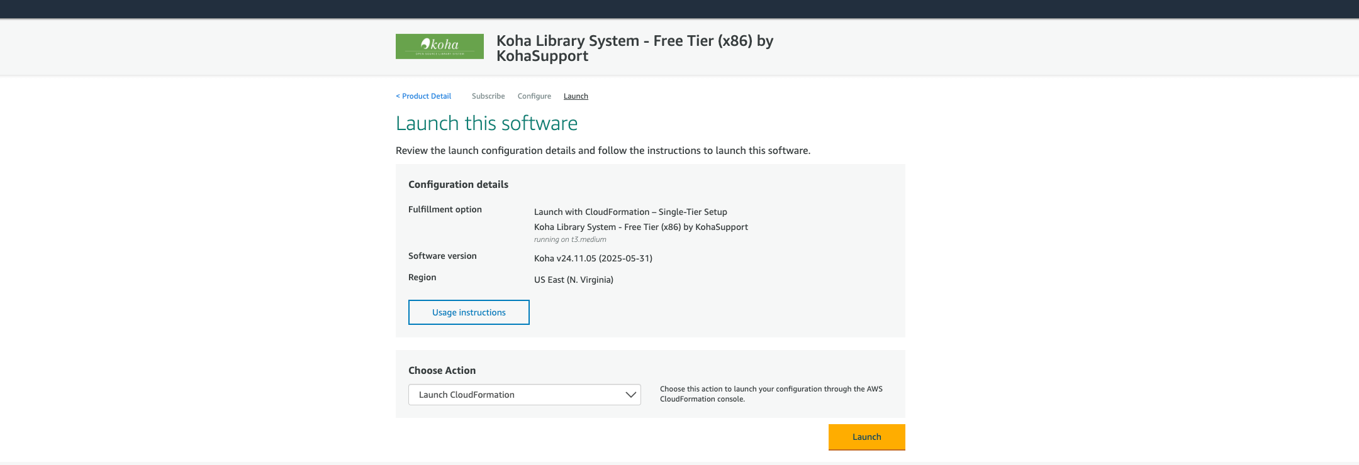Click the 'Choose Action' heading
Viewport: 1359px width, 465px height.
[442, 370]
